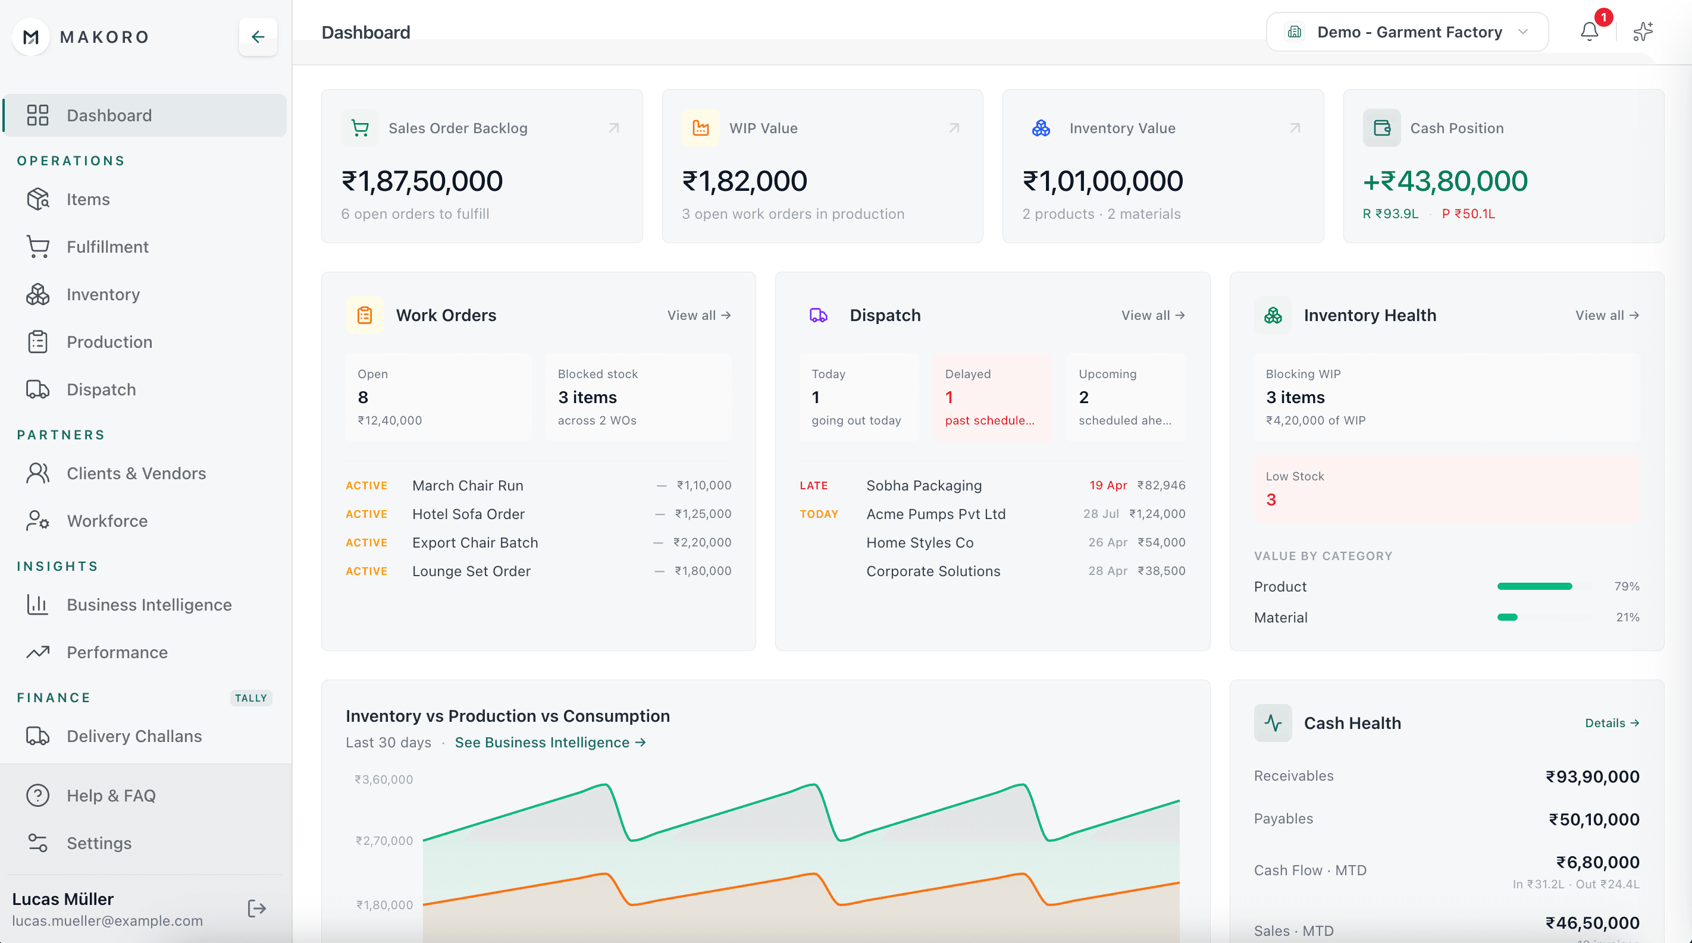Image resolution: width=1692 pixels, height=943 pixels.
Task: Open Settings in the sidebar
Action: click(x=146, y=843)
